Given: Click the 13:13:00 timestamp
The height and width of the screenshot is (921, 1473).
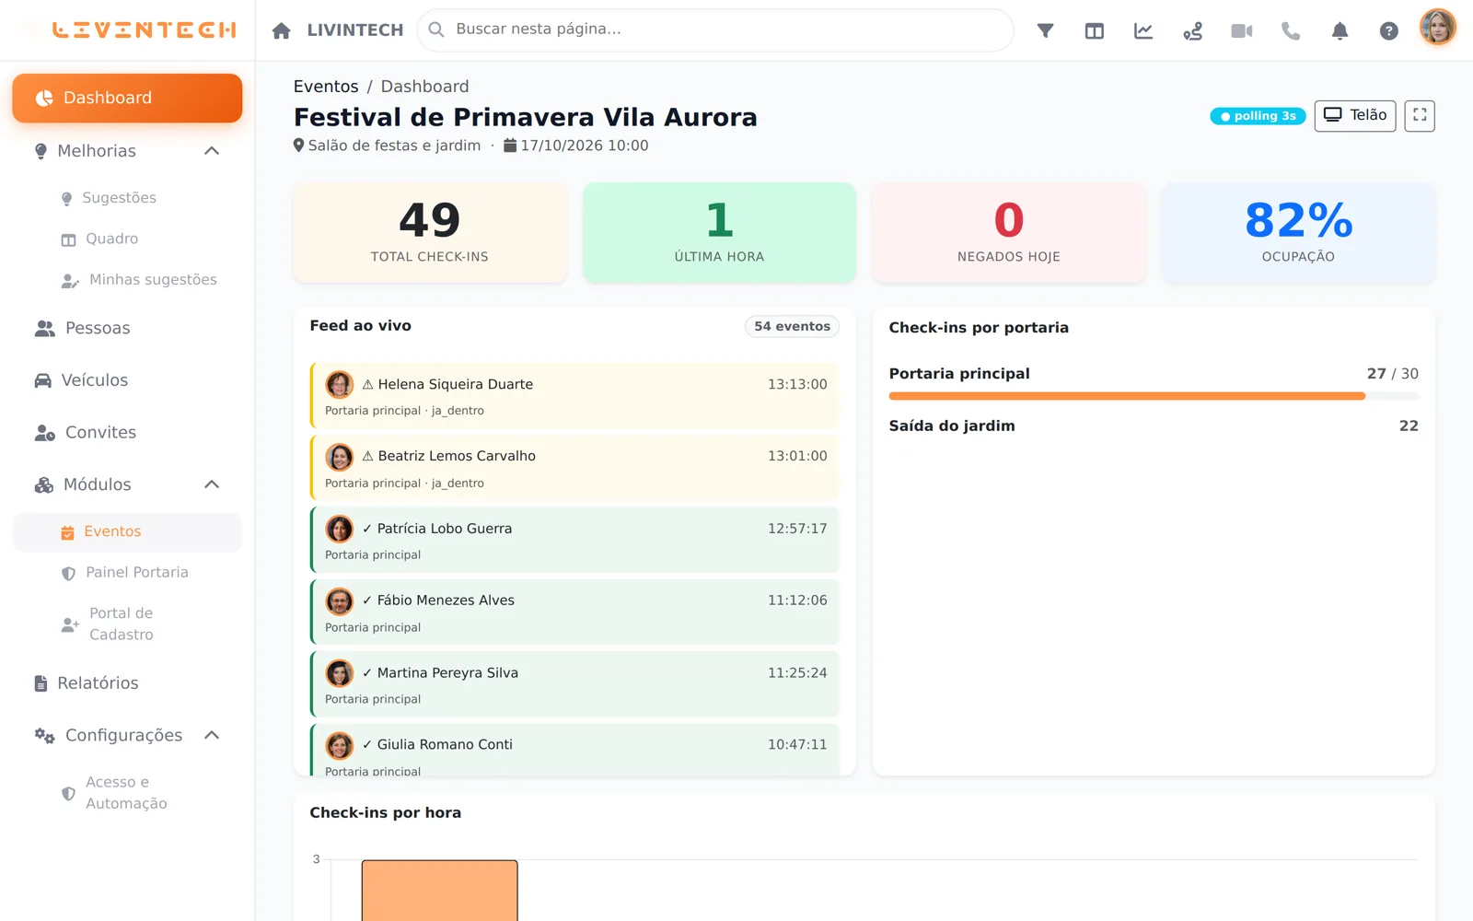Looking at the screenshot, I should coord(797,384).
